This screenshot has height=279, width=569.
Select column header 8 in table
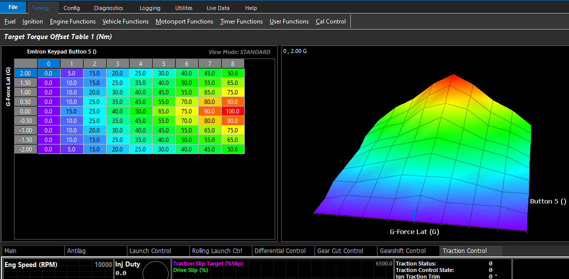233,64
